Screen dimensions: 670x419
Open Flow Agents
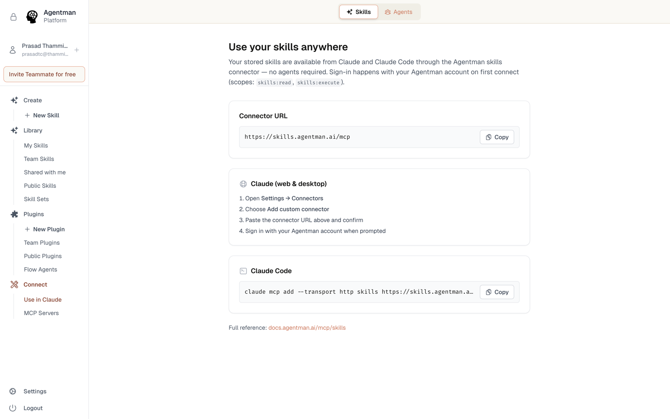(41, 269)
